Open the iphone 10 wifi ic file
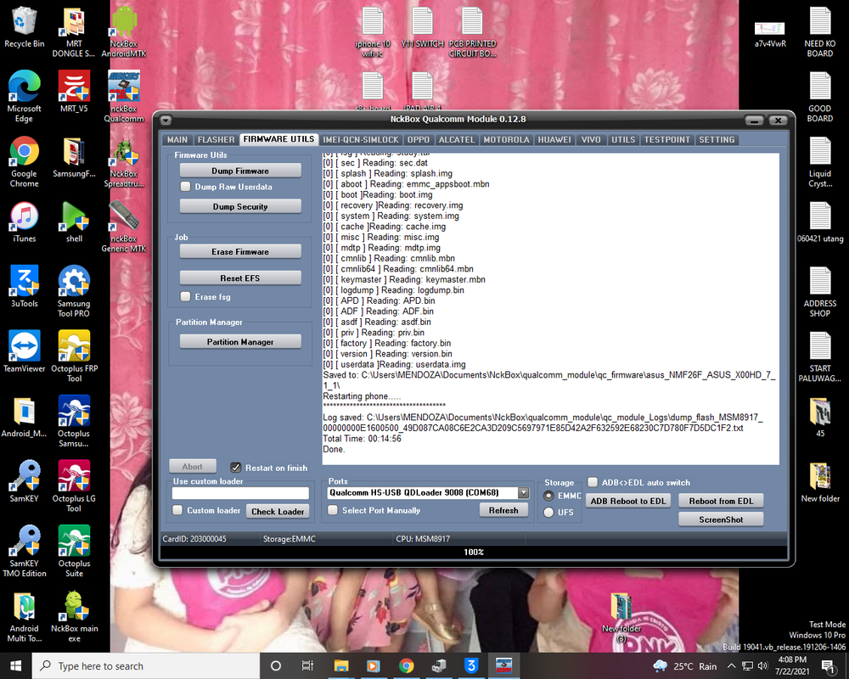 pos(373,32)
